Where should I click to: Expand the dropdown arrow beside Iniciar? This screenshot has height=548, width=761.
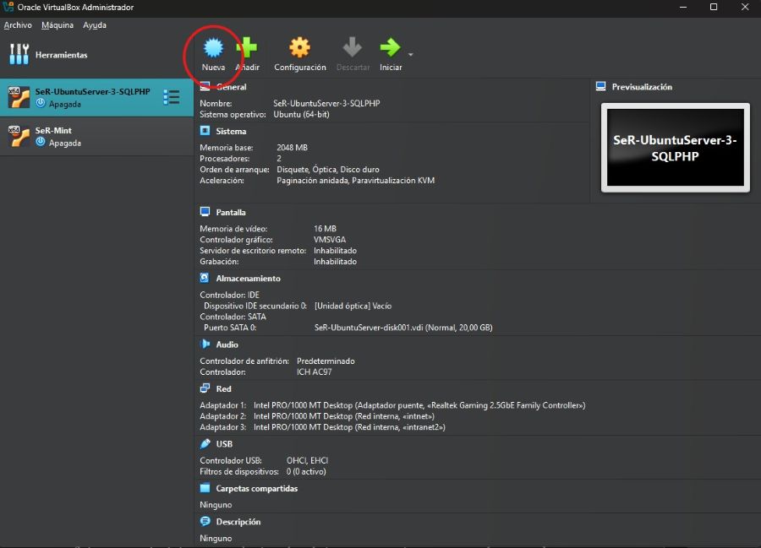(411, 55)
